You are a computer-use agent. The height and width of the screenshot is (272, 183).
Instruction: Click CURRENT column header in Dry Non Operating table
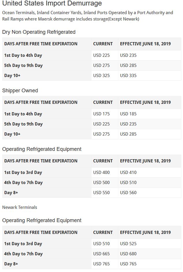coord(103,44)
